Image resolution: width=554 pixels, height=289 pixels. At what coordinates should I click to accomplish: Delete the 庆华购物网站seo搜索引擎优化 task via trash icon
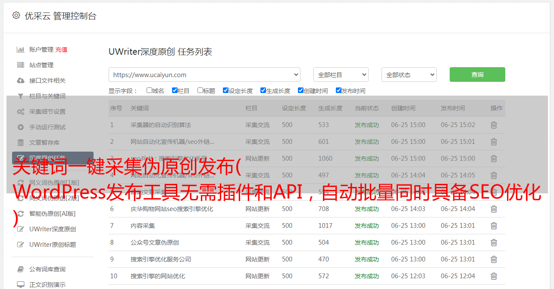tap(494, 209)
